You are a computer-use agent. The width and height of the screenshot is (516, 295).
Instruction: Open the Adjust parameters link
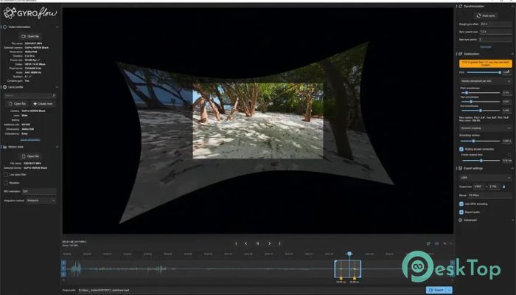30,139
